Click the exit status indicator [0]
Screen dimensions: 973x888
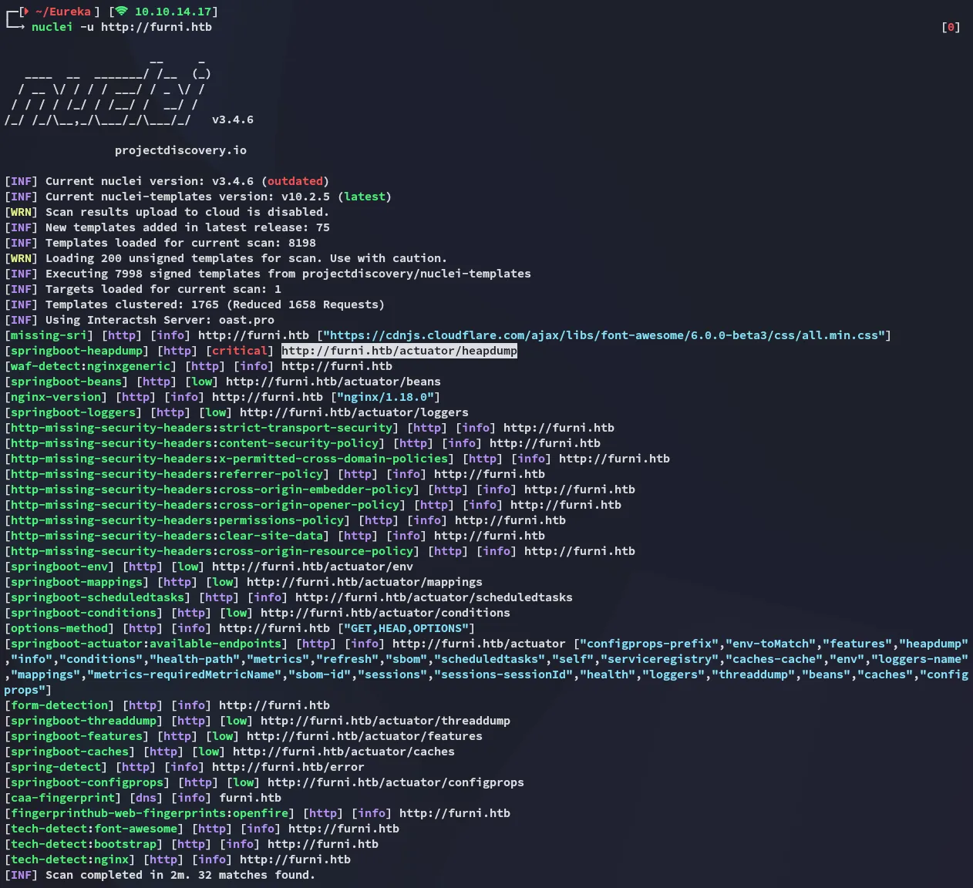point(951,27)
